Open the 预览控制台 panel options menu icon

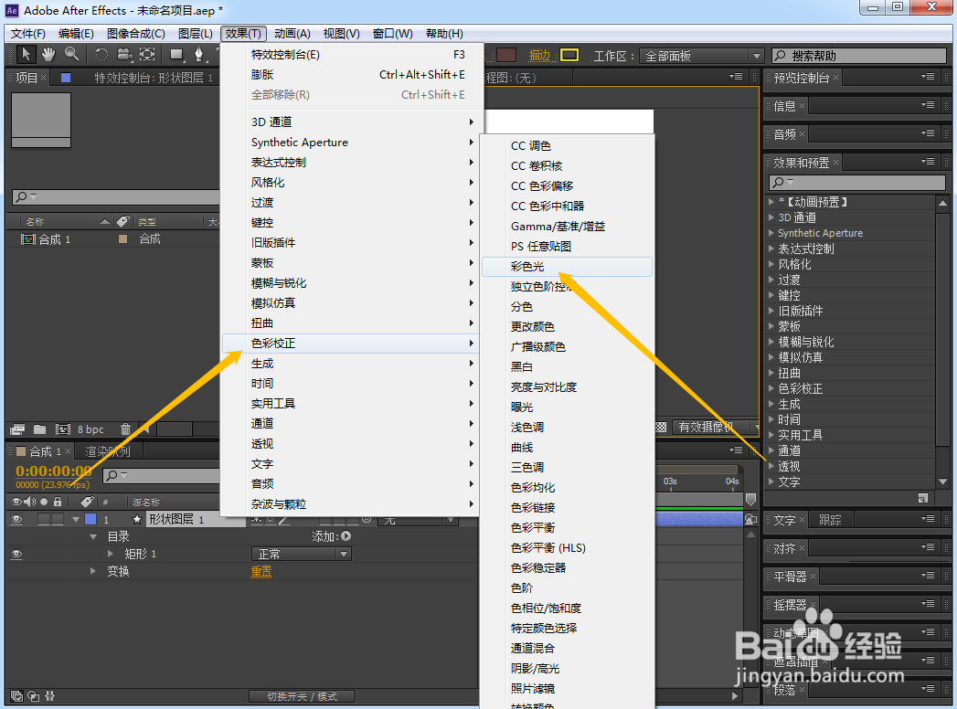928,77
